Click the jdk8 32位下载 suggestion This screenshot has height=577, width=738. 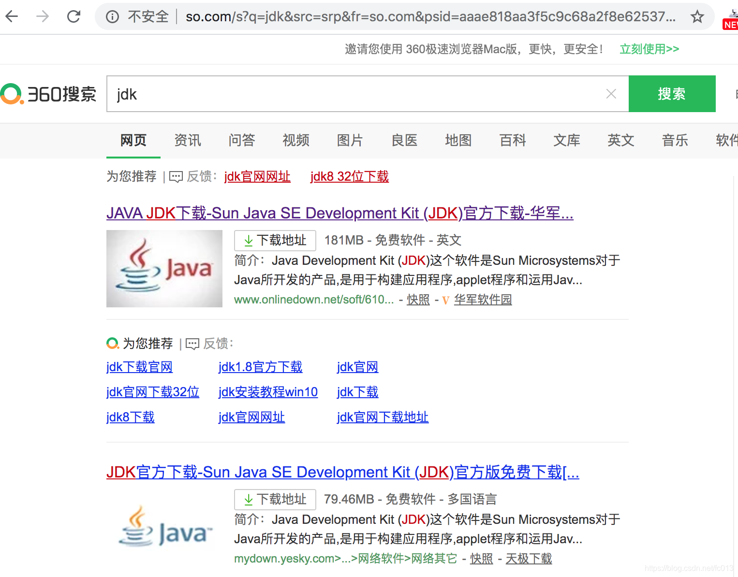tap(349, 176)
